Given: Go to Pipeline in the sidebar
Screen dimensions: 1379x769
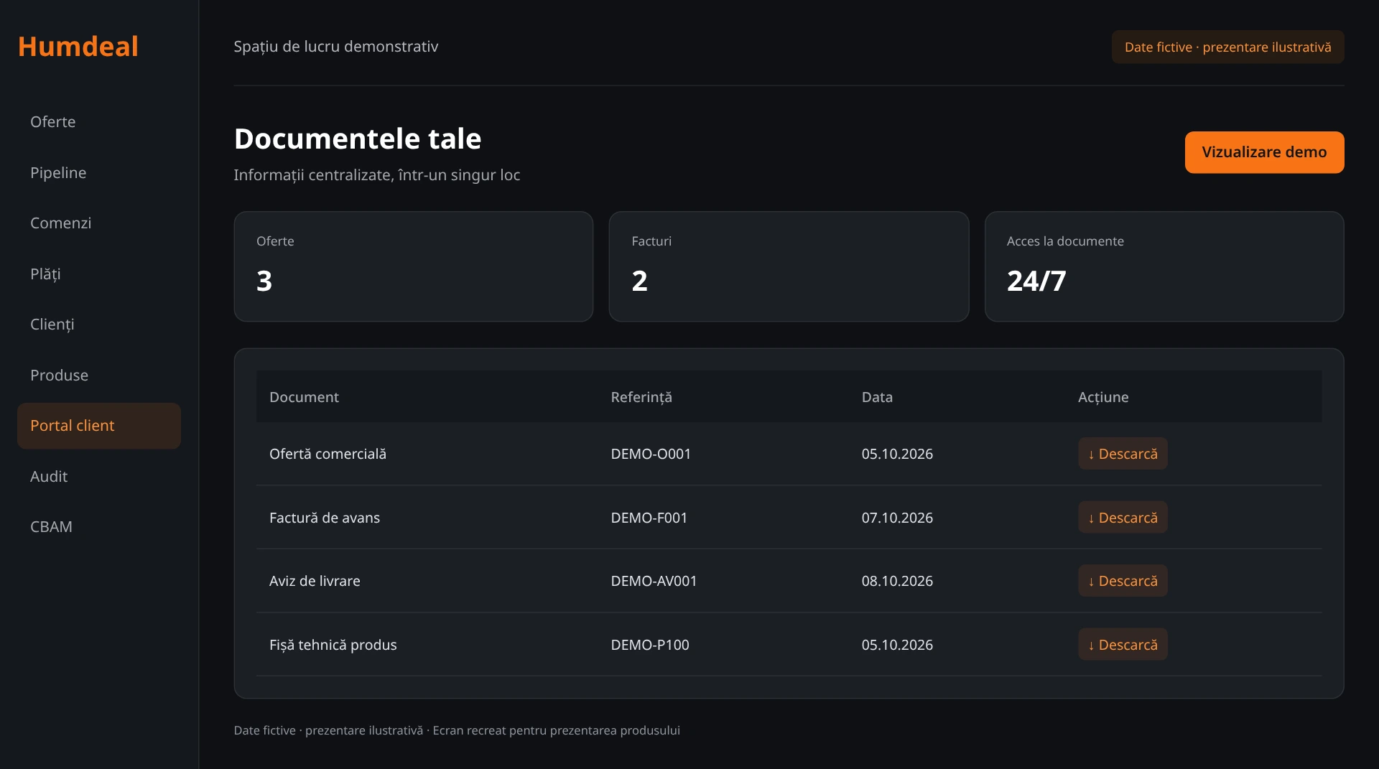Looking at the screenshot, I should [x=99, y=173].
